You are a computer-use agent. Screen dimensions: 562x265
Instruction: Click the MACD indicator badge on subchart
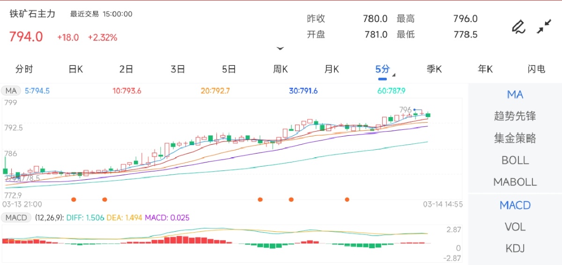pyautogui.click(x=16, y=218)
